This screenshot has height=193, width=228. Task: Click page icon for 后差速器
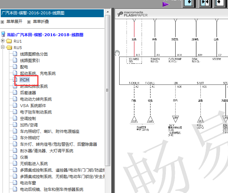pyautogui.click(x=15, y=92)
